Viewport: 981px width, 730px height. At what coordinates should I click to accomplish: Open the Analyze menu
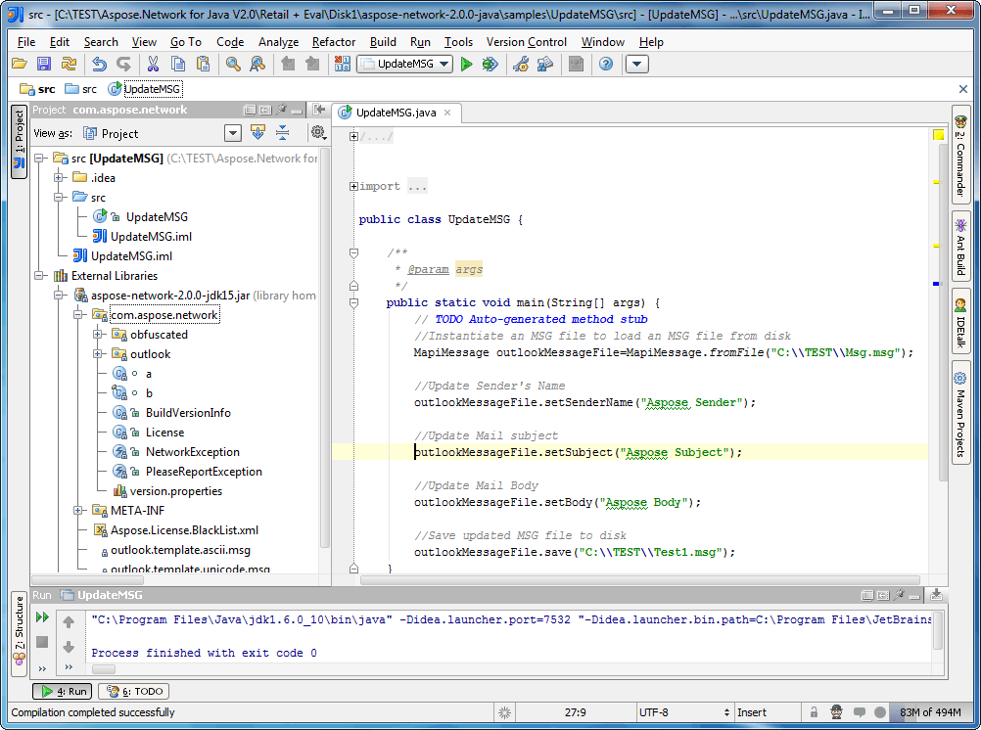click(x=278, y=42)
